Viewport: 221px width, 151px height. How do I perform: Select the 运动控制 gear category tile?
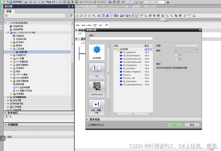[97, 52]
